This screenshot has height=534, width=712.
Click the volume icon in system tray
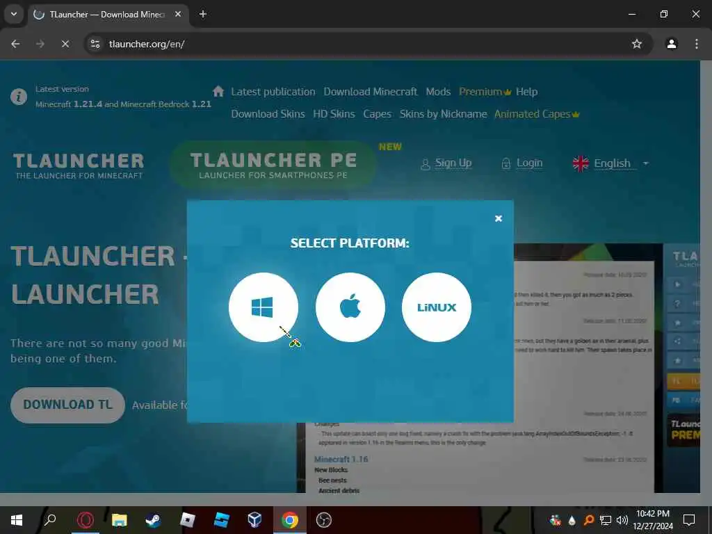pos(622,520)
